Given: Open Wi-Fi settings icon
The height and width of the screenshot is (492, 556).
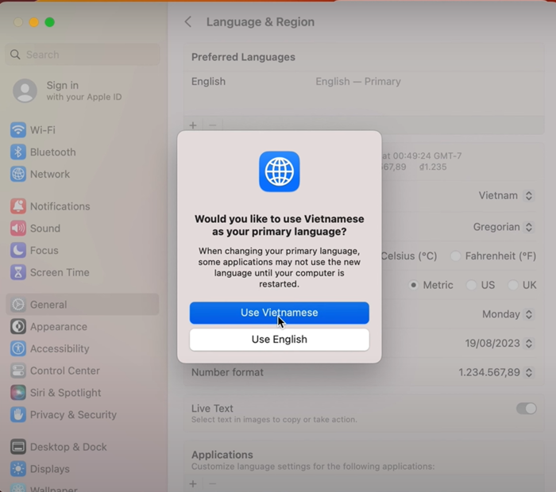Looking at the screenshot, I should coord(17,130).
